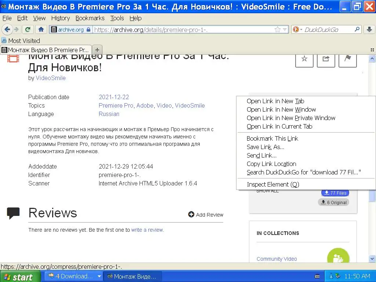Screen dimensions: 376x282
Task: Open the View menu
Action: (x=39, y=18)
